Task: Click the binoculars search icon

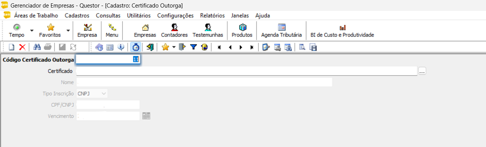Action: 37,47
